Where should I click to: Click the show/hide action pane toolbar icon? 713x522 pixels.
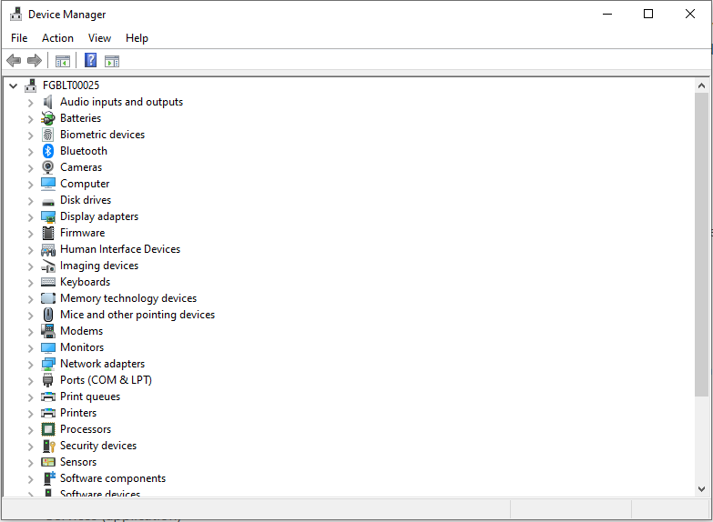point(112,61)
